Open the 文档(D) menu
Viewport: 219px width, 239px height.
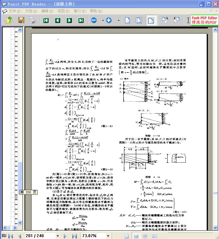click(31, 11)
